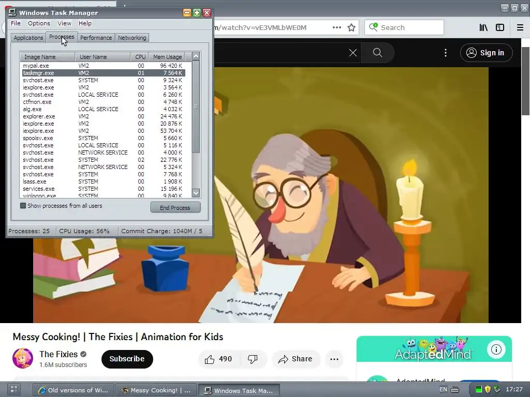Select the spoolsv.exe process row

pyautogui.click(x=104, y=138)
